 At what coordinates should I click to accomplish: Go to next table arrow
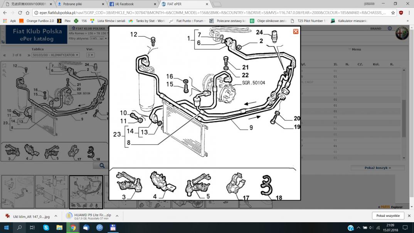29,55
